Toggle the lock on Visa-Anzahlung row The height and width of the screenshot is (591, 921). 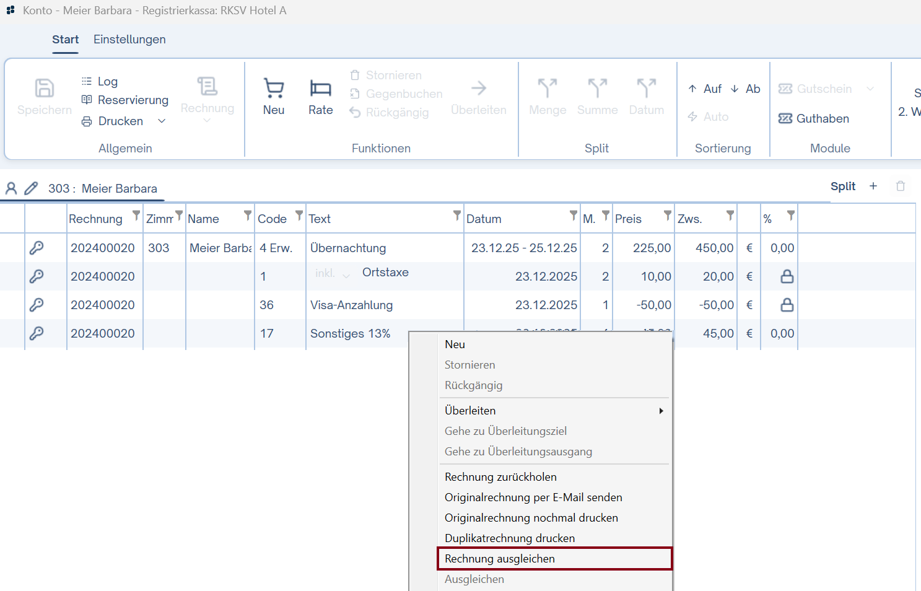pyautogui.click(x=787, y=305)
